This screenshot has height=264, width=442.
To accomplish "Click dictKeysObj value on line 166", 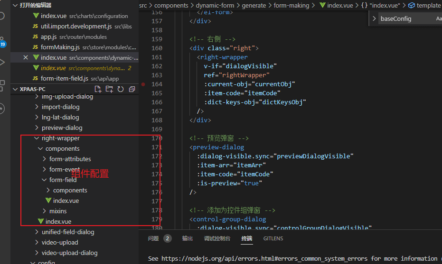I will coord(282,102).
